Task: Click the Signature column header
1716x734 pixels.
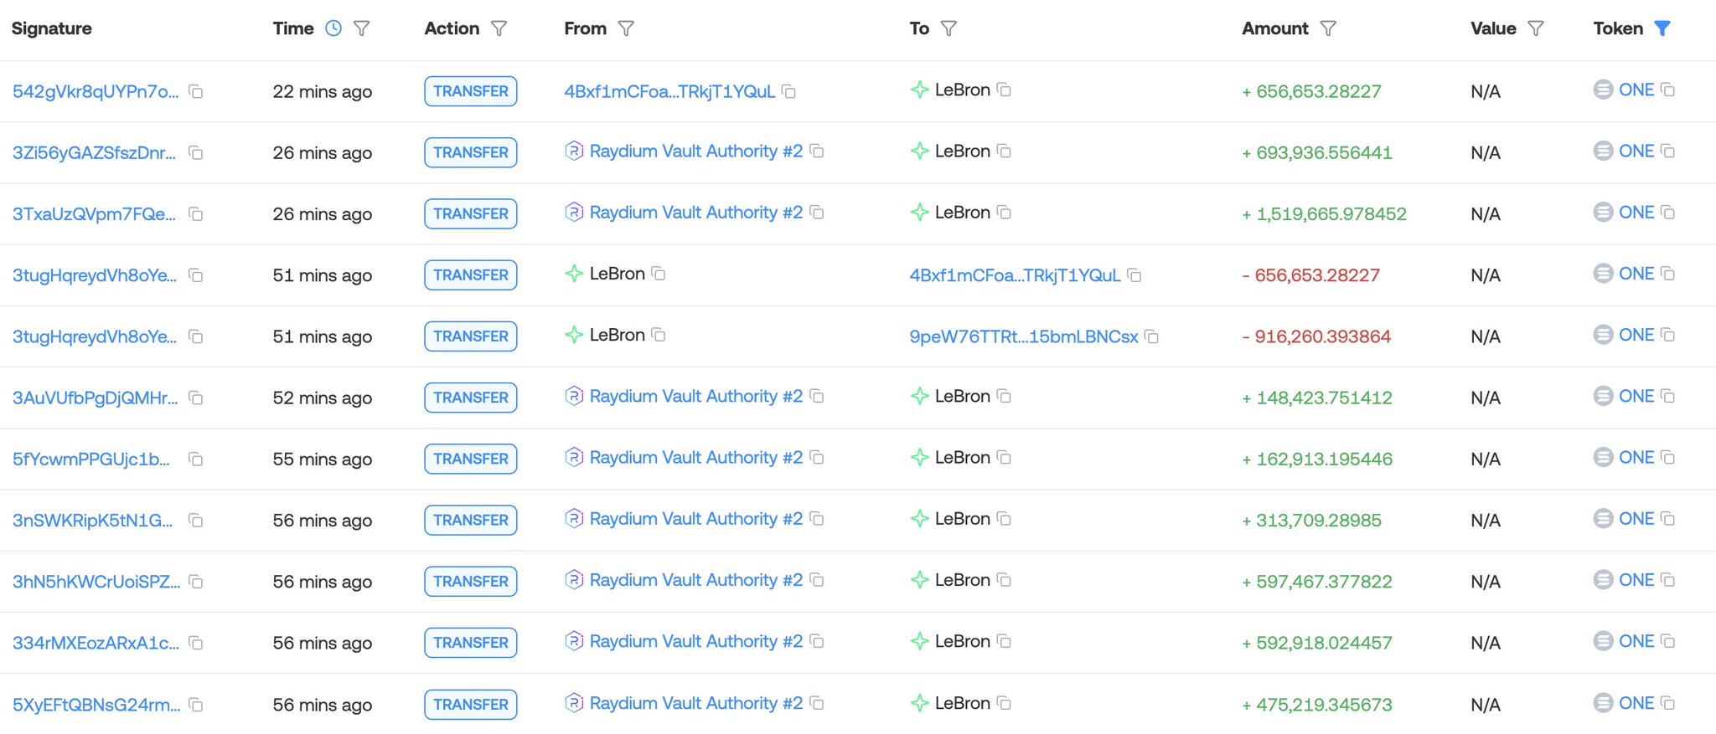Action: click(x=52, y=28)
